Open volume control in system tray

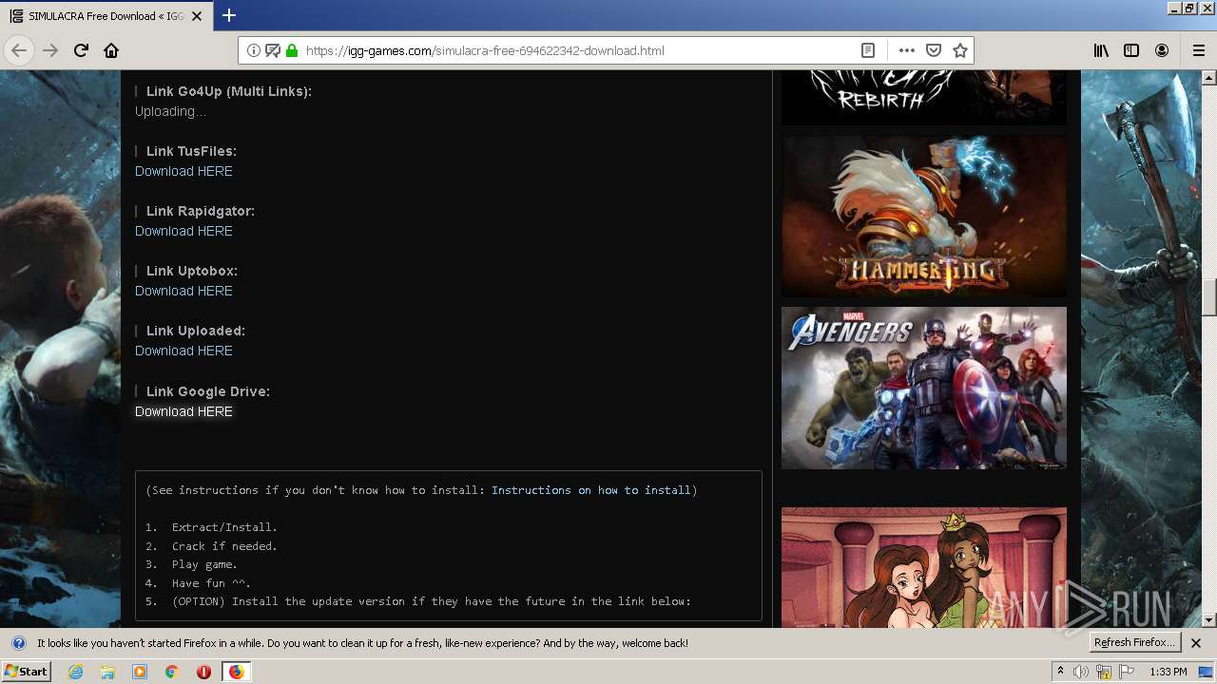(x=1081, y=672)
